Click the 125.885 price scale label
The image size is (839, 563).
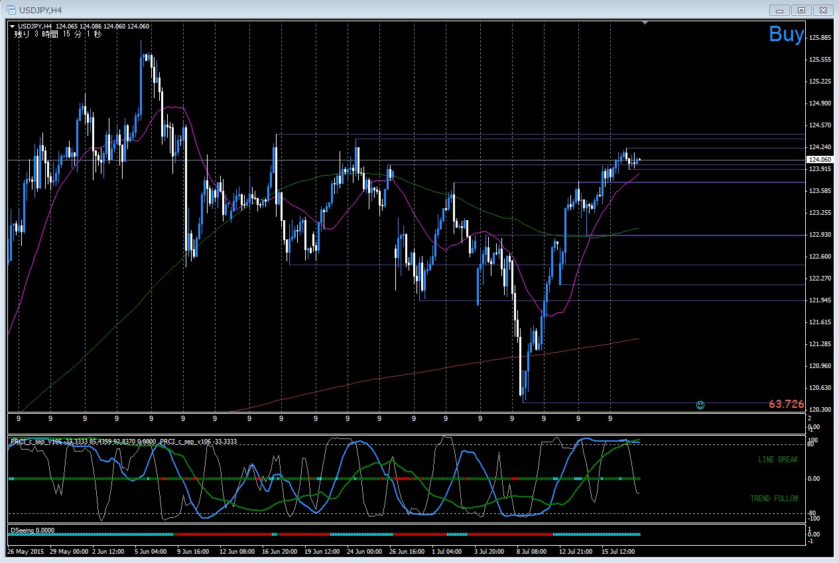coord(820,38)
